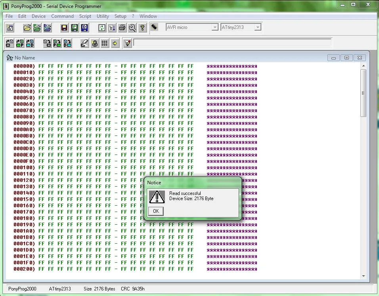Open the Window menu
The width and height of the screenshot is (379, 296).
click(x=148, y=16)
